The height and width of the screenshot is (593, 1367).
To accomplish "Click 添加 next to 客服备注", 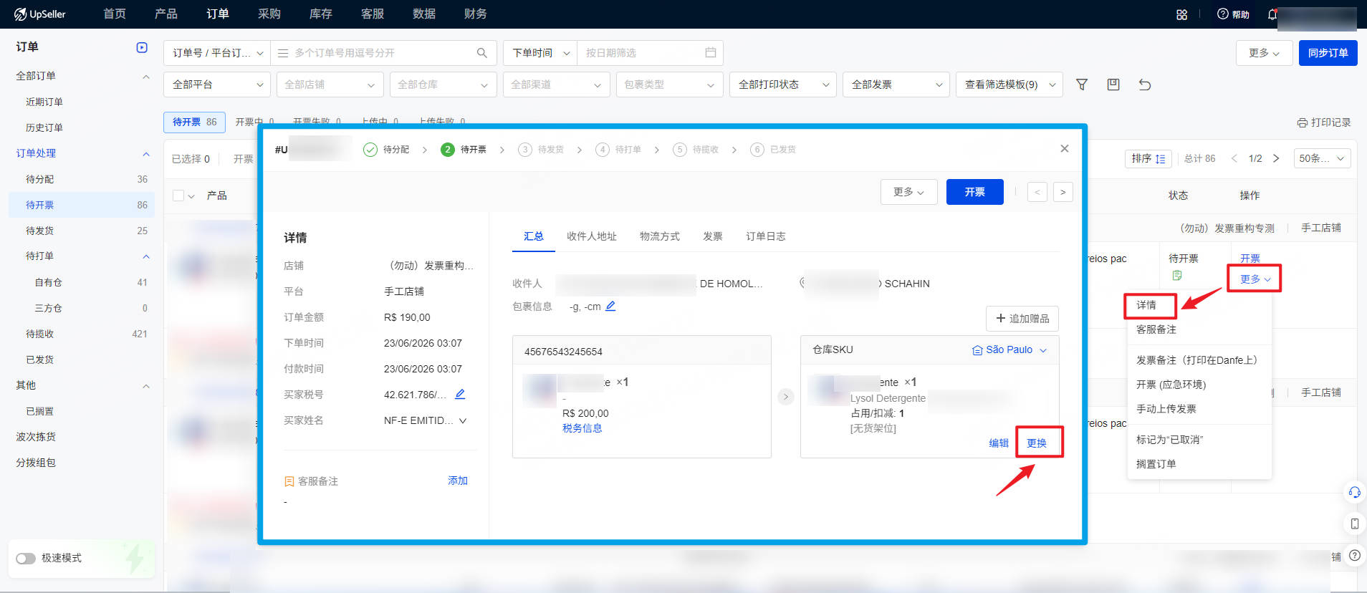I will click(458, 481).
